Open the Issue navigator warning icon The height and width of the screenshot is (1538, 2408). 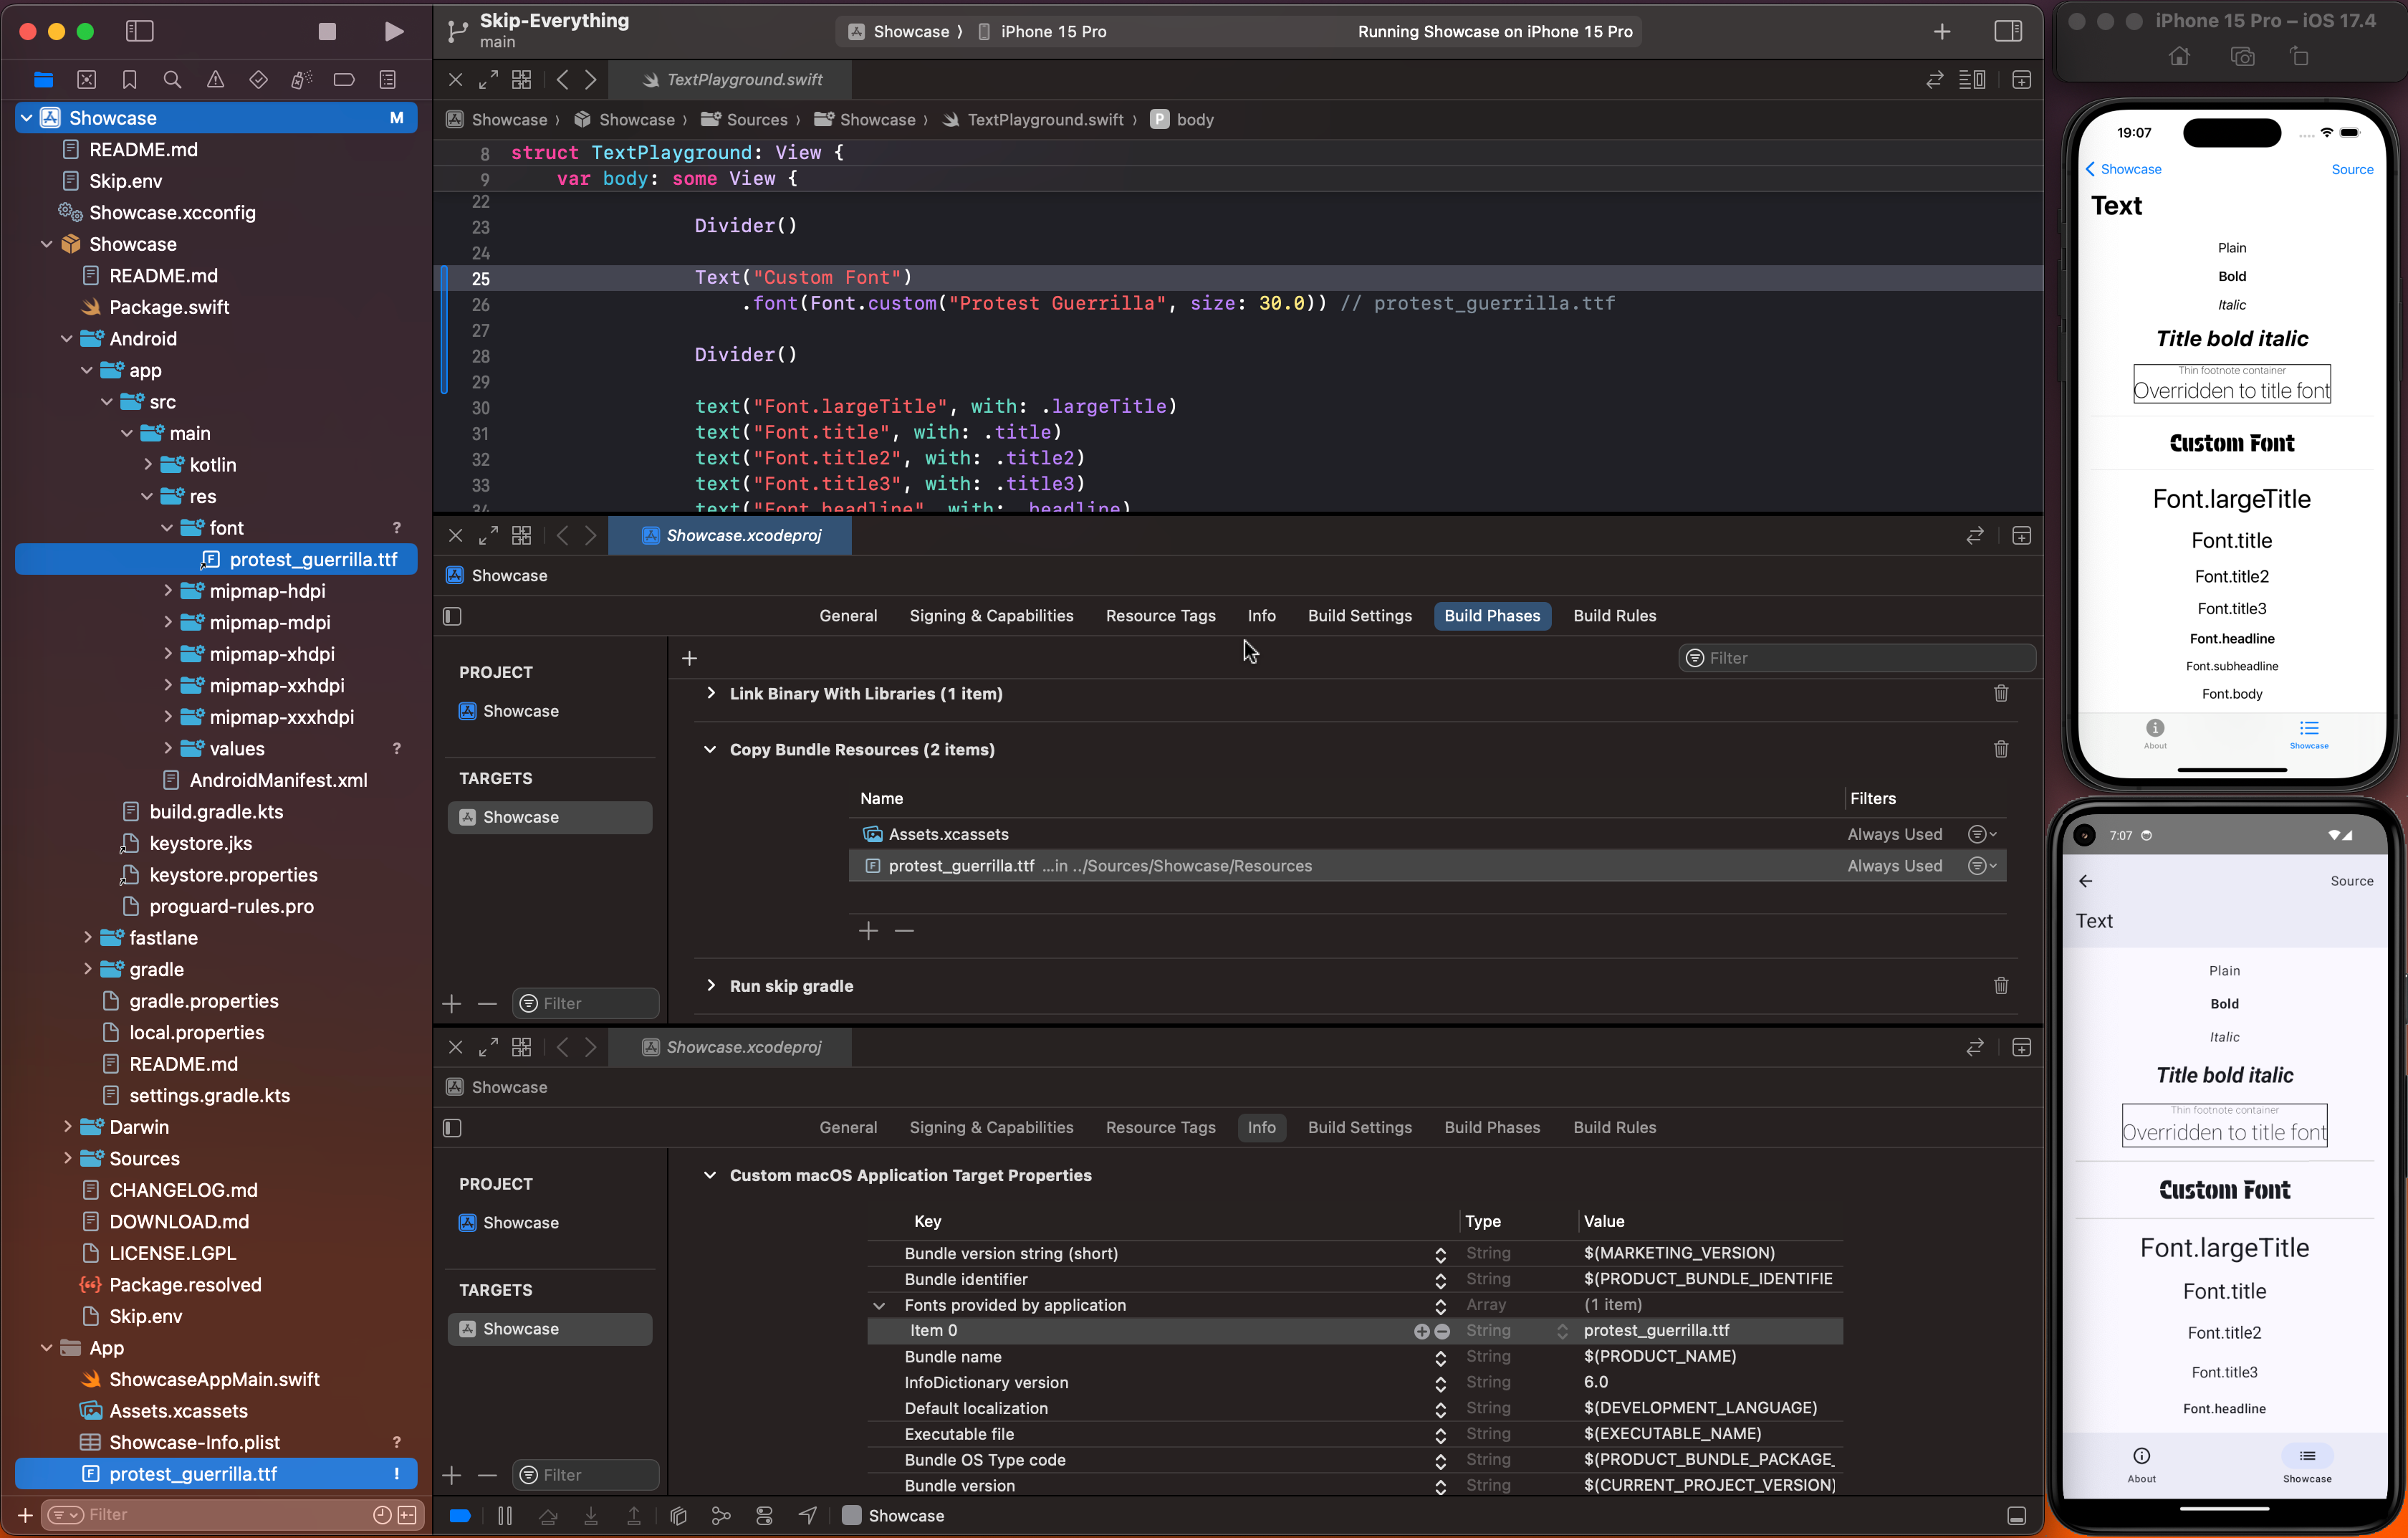click(215, 80)
